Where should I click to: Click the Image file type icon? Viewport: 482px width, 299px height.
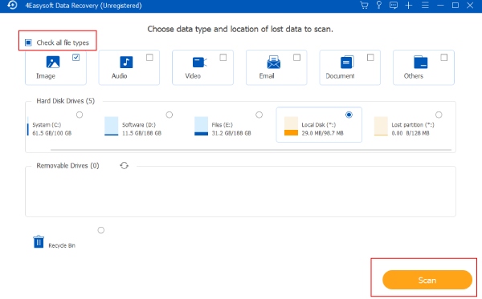pyautogui.click(x=53, y=62)
